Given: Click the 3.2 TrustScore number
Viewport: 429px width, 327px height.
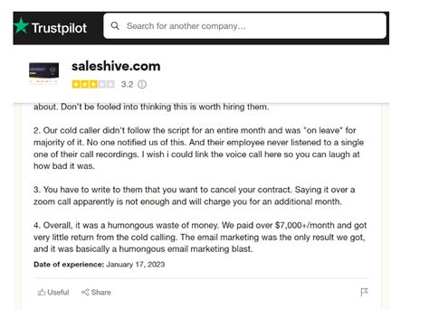Looking at the screenshot, I should click(127, 84).
